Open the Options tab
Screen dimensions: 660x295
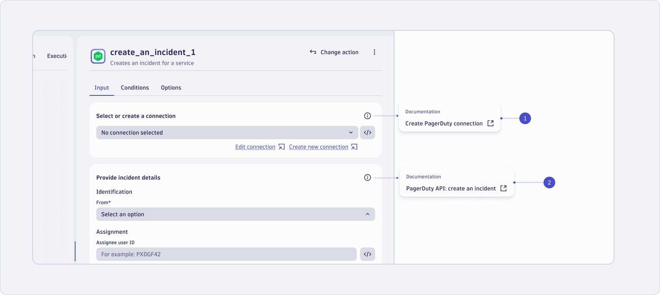[171, 87]
